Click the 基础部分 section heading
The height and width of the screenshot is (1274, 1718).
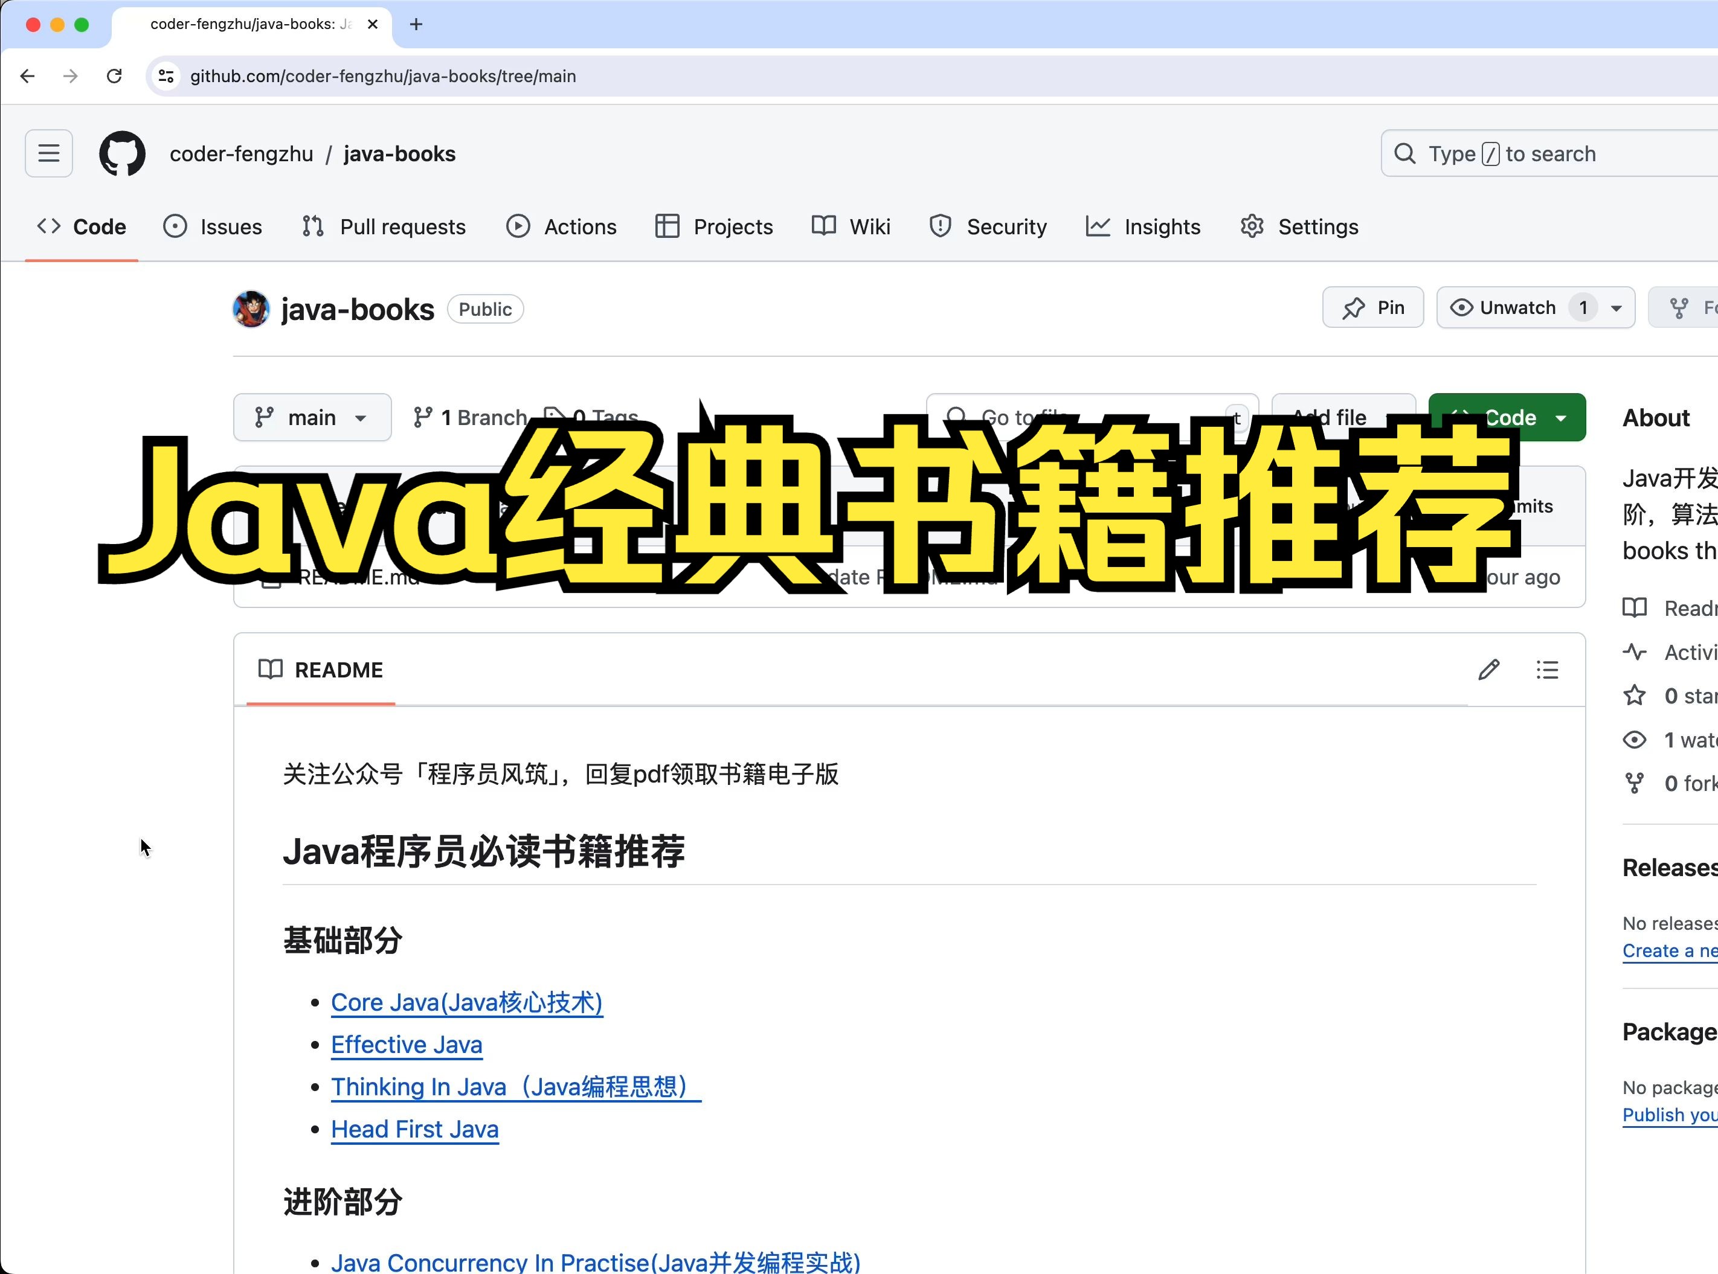[x=343, y=940]
